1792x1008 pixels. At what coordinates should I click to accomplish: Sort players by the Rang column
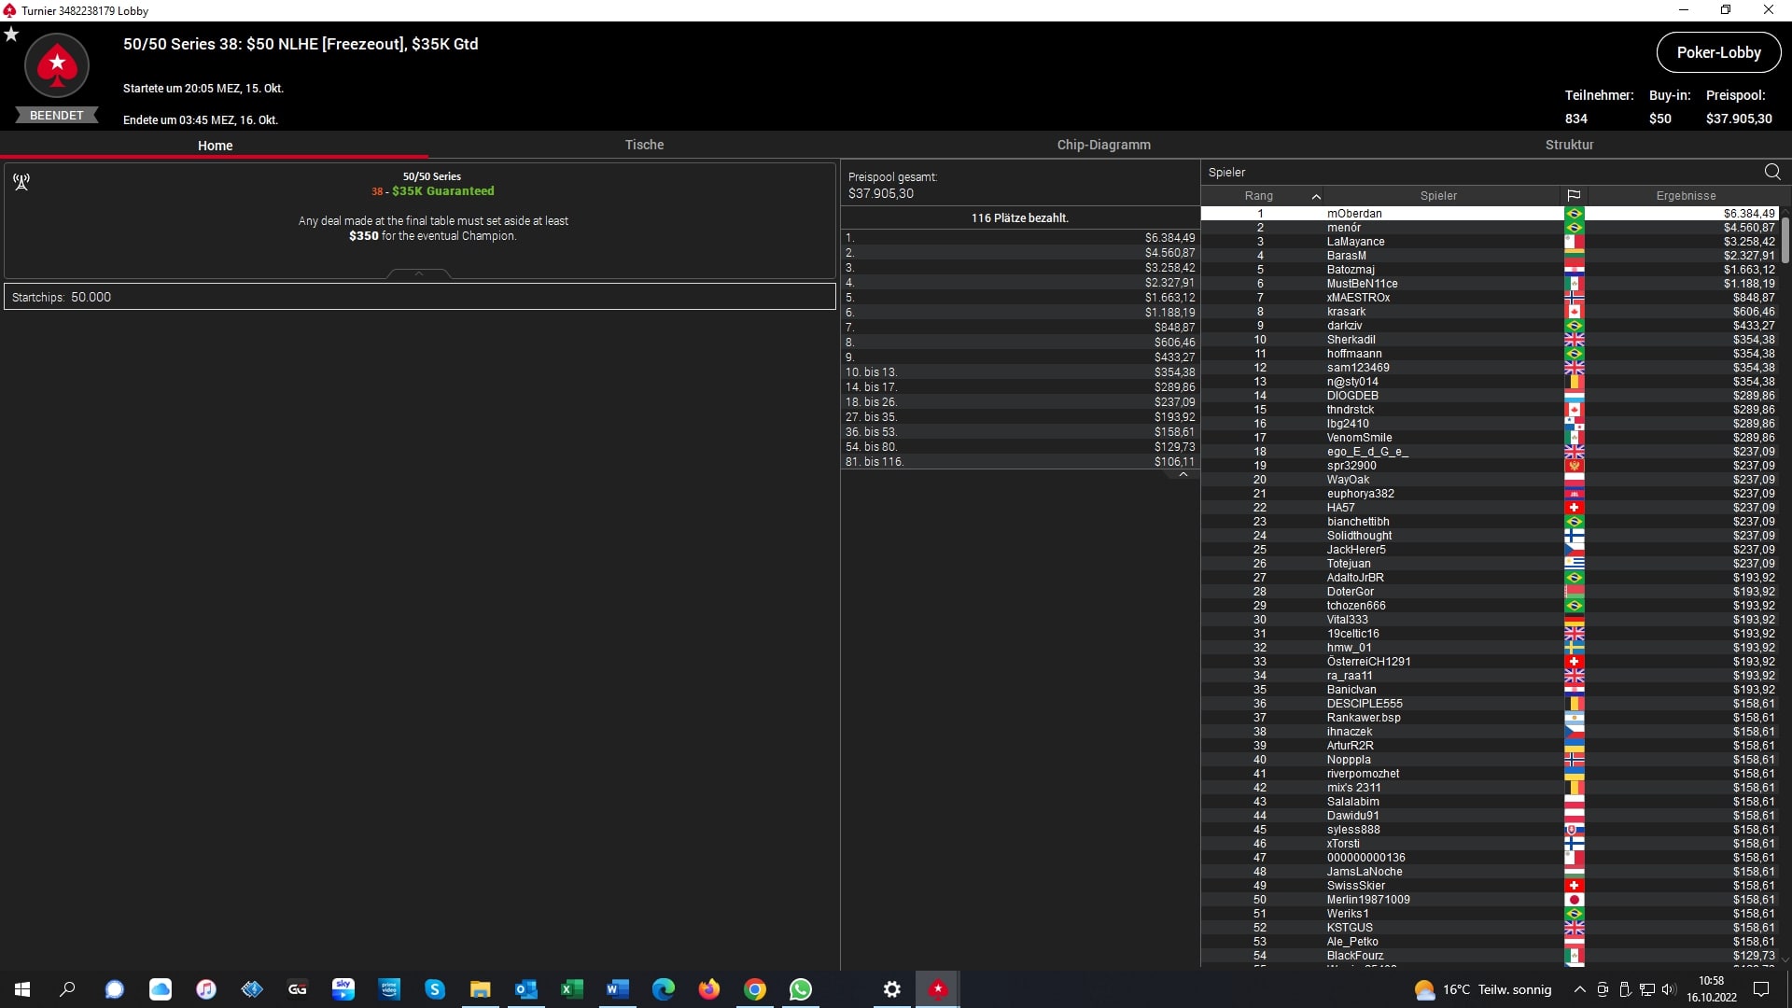1258,196
